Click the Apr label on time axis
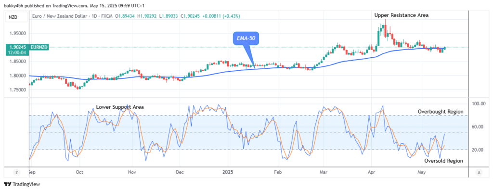 [x=372, y=172]
